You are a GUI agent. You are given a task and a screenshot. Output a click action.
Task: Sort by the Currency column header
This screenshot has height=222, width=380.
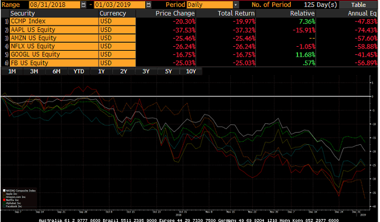pos(112,13)
